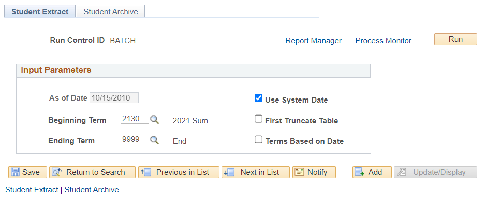Image resolution: width=486 pixels, height=197 pixels.
Task: Click the Return to Search icon
Action: 57,172
